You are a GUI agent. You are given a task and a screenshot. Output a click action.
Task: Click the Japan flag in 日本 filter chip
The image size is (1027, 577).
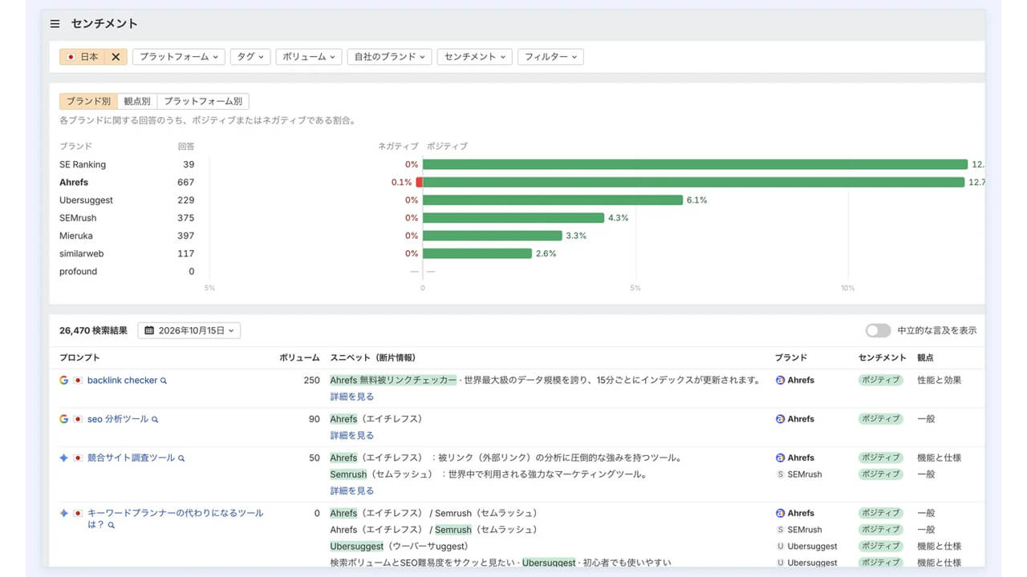pos(71,57)
